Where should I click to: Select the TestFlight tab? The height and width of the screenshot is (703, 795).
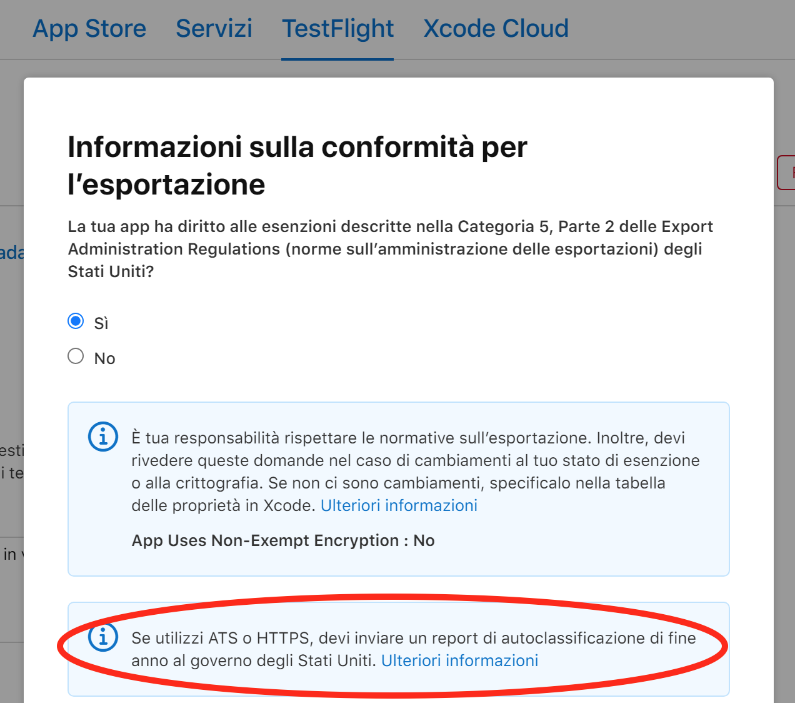tap(337, 29)
